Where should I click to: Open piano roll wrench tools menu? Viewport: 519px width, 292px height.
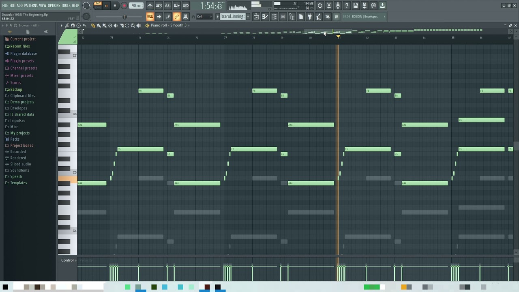[x=67, y=26]
